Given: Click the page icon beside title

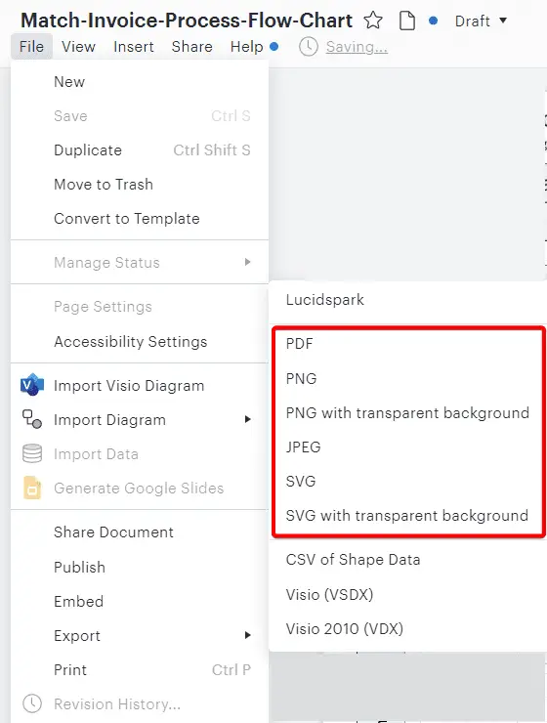Looking at the screenshot, I should click(407, 21).
